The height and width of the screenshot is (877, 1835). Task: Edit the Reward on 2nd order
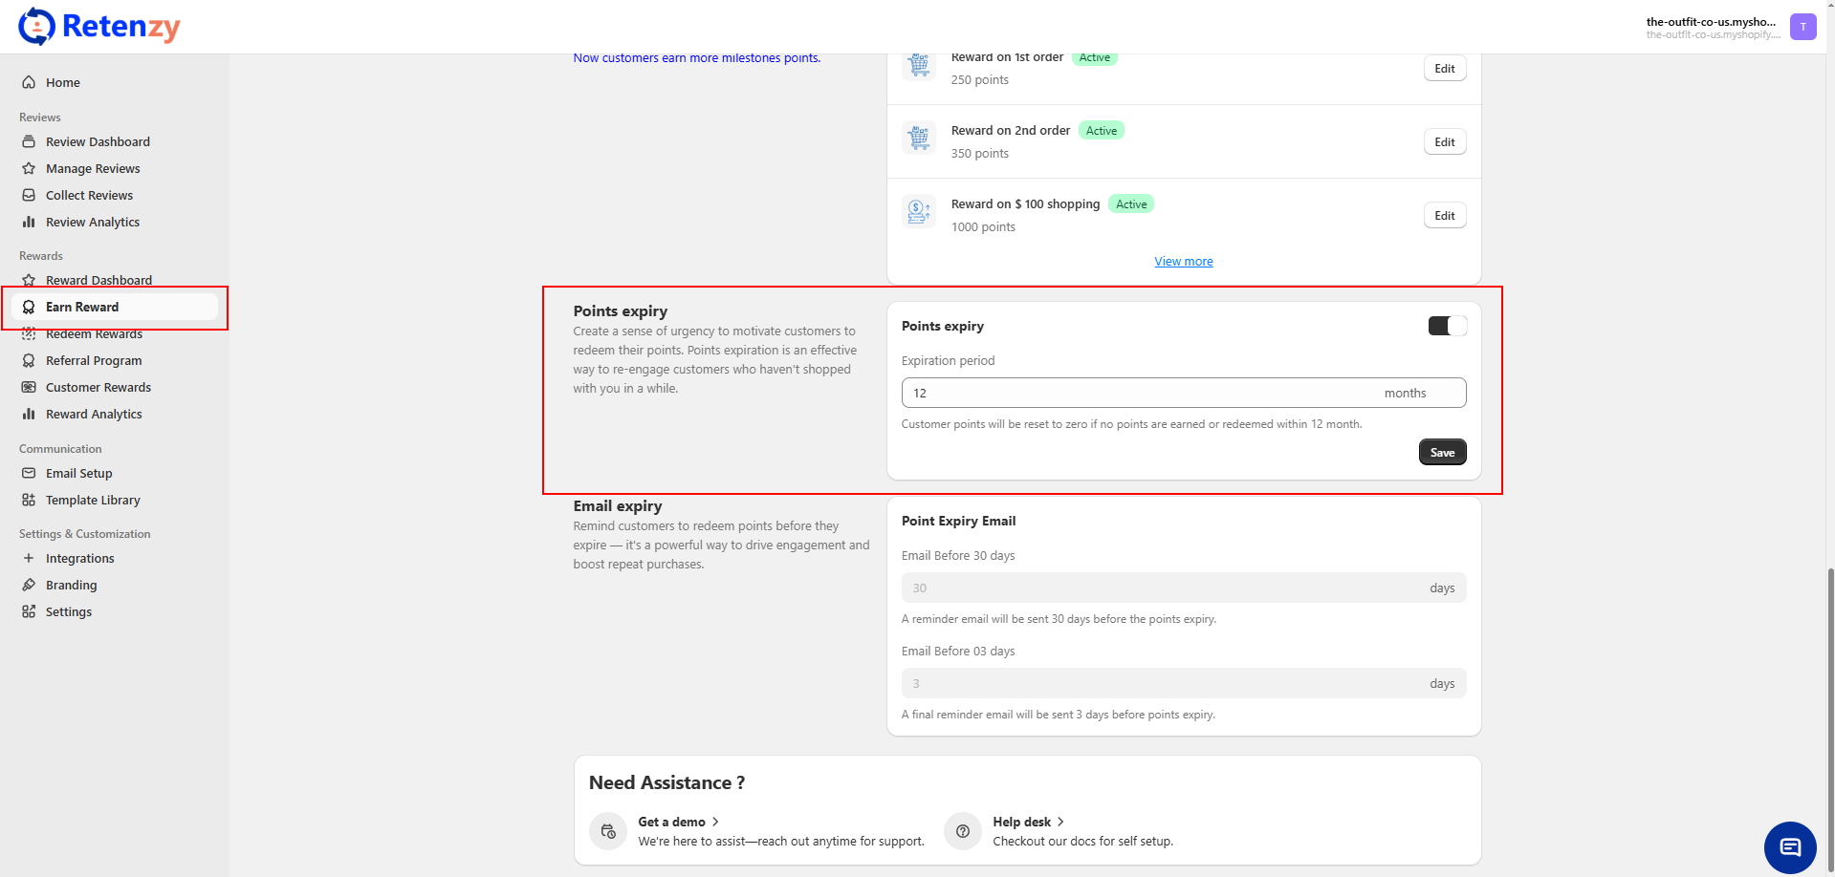pyautogui.click(x=1444, y=142)
